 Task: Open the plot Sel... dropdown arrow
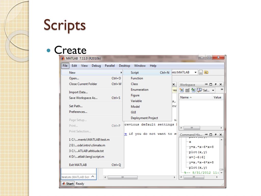click(x=213, y=90)
